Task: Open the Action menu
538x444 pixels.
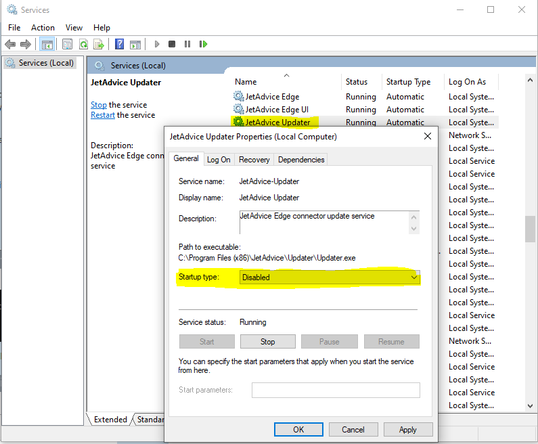Action: (x=43, y=28)
